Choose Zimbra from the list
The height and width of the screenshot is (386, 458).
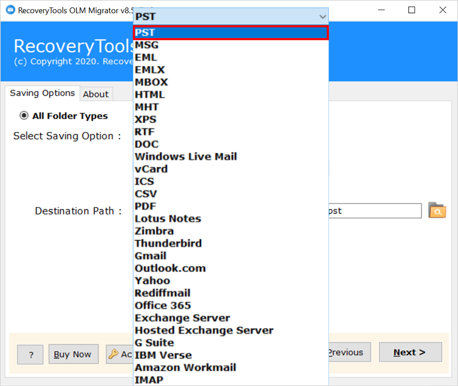pyautogui.click(x=231, y=231)
